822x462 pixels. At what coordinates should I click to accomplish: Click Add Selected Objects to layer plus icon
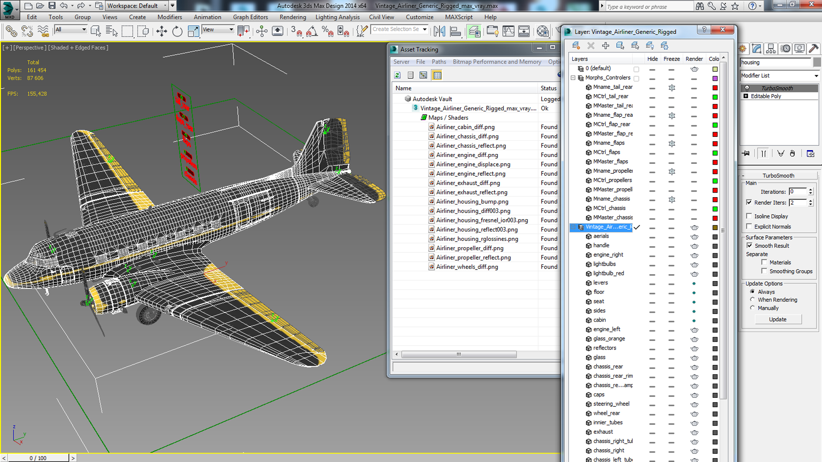point(605,45)
